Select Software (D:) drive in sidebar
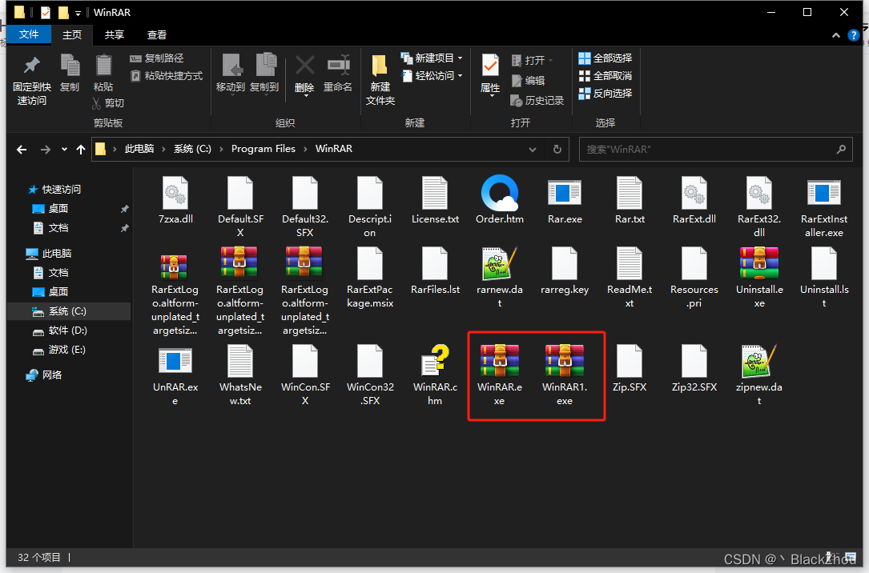Screen dimensions: 869x573 [60, 331]
